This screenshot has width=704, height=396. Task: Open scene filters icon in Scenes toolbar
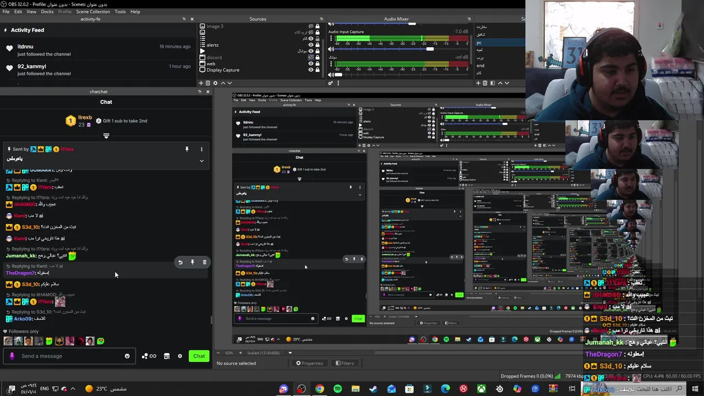492,83
